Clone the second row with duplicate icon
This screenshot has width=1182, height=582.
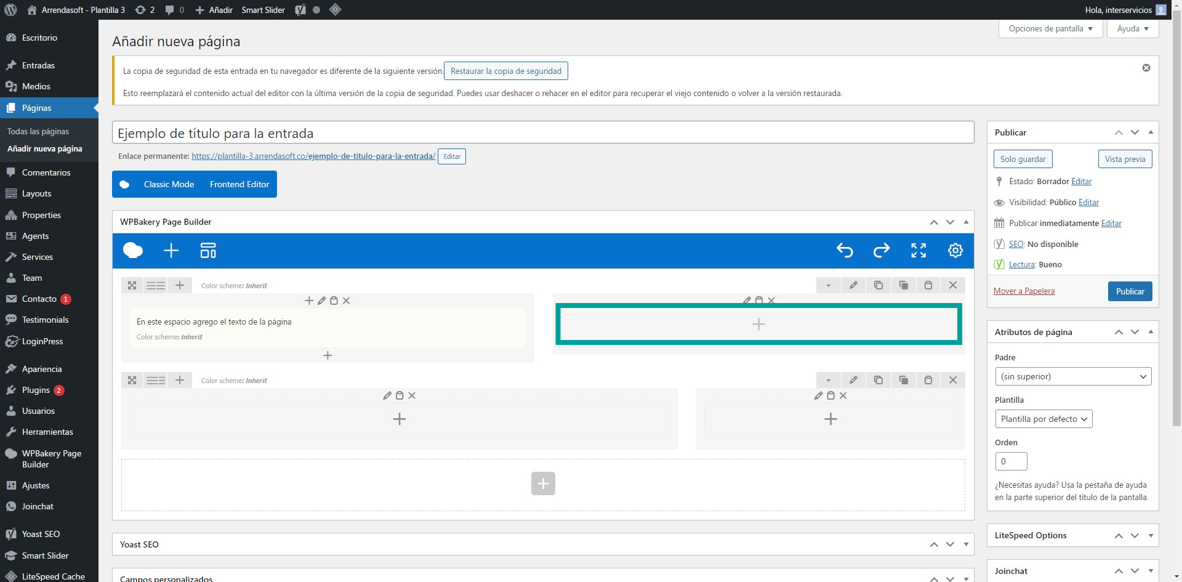[x=878, y=381]
